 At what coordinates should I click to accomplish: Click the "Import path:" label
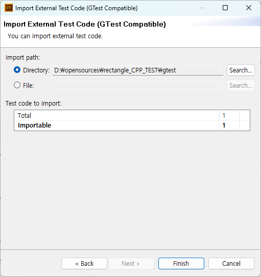tap(23, 58)
